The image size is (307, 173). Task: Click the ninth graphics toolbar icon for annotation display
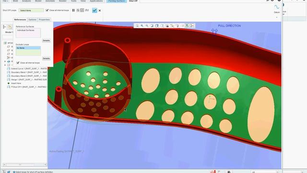click(177, 25)
